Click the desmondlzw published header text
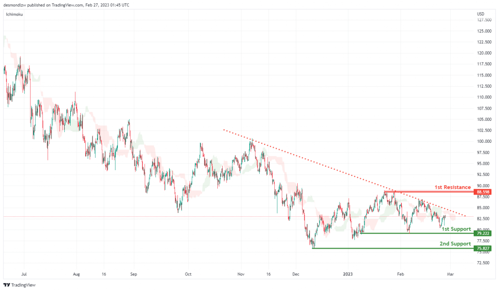Screen dimensions: 499x291 click(x=66, y=5)
